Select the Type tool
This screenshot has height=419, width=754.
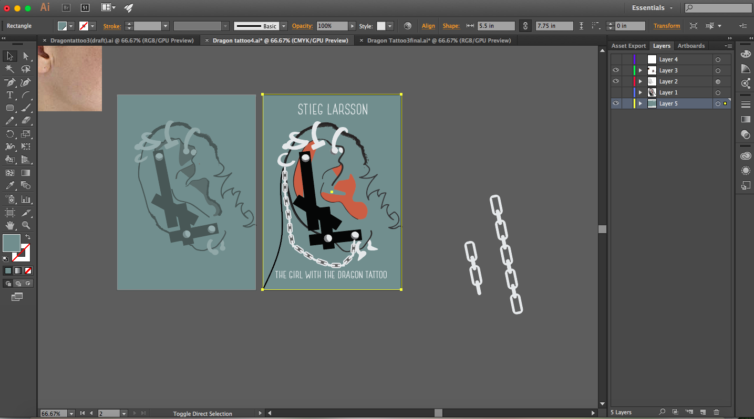coord(10,95)
